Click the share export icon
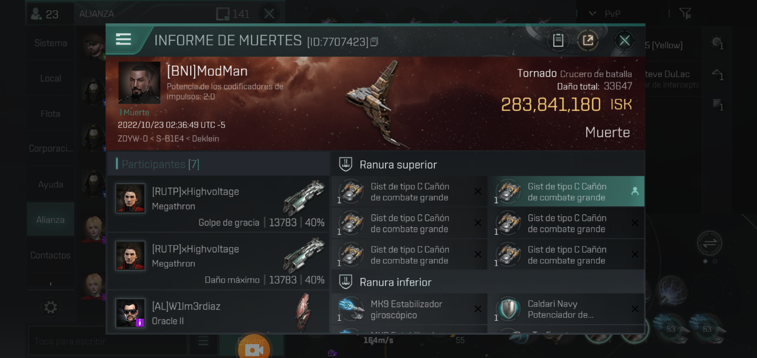The image size is (757, 358). coord(588,41)
